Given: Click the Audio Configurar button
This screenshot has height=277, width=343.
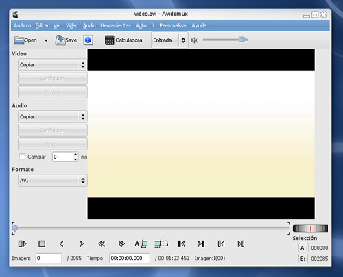Looking at the screenshot, I should coord(53,130).
